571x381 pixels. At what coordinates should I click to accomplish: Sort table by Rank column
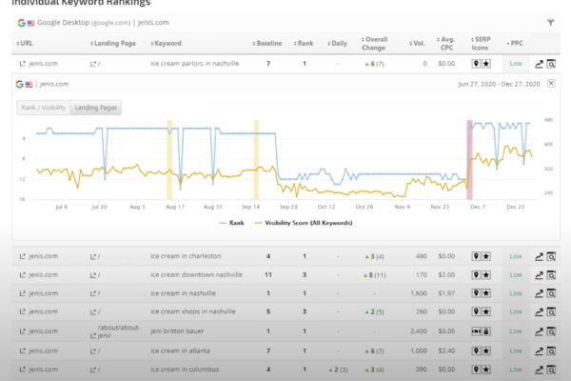[304, 44]
